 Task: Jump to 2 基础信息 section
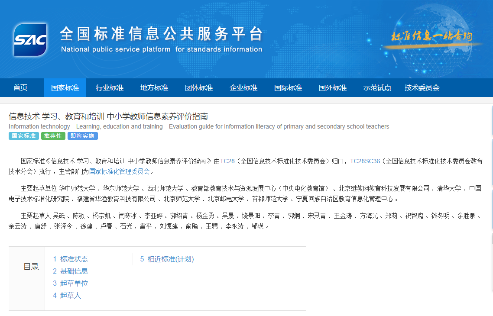coord(70,271)
